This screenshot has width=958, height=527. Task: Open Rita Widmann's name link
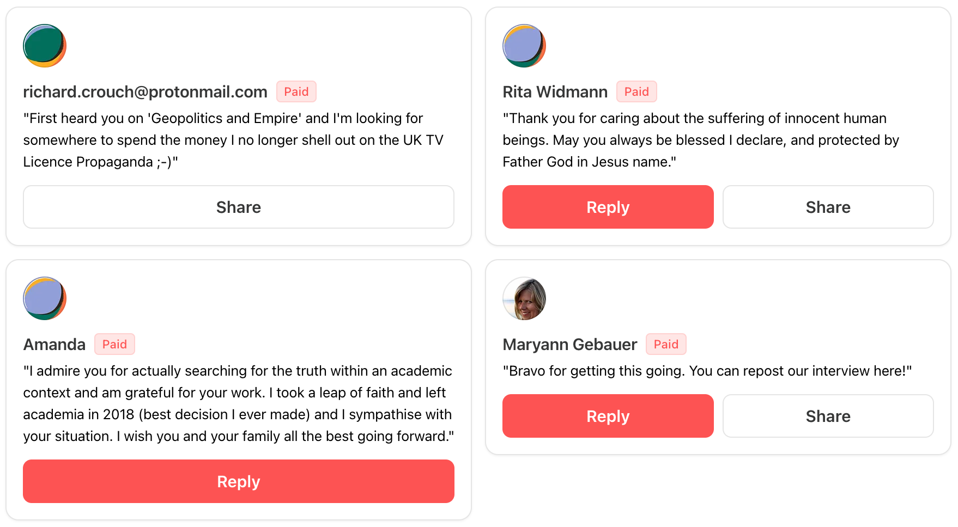click(x=555, y=92)
